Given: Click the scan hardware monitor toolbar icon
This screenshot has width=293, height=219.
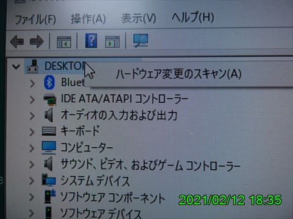Looking at the screenshot, I should click(x=140, y=41).
